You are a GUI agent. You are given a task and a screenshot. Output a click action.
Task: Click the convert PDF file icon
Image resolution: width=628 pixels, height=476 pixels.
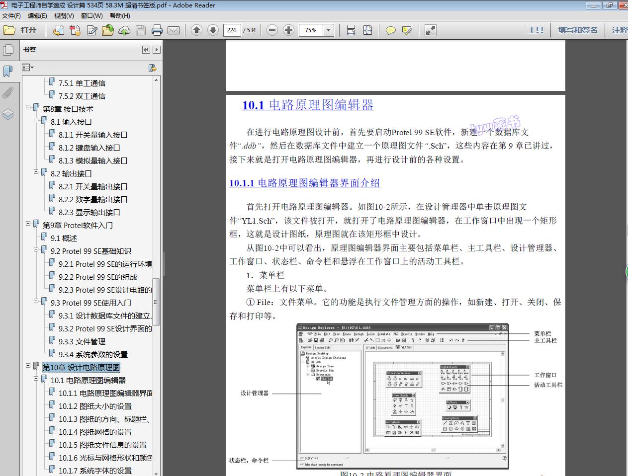(x=75, y=30)
